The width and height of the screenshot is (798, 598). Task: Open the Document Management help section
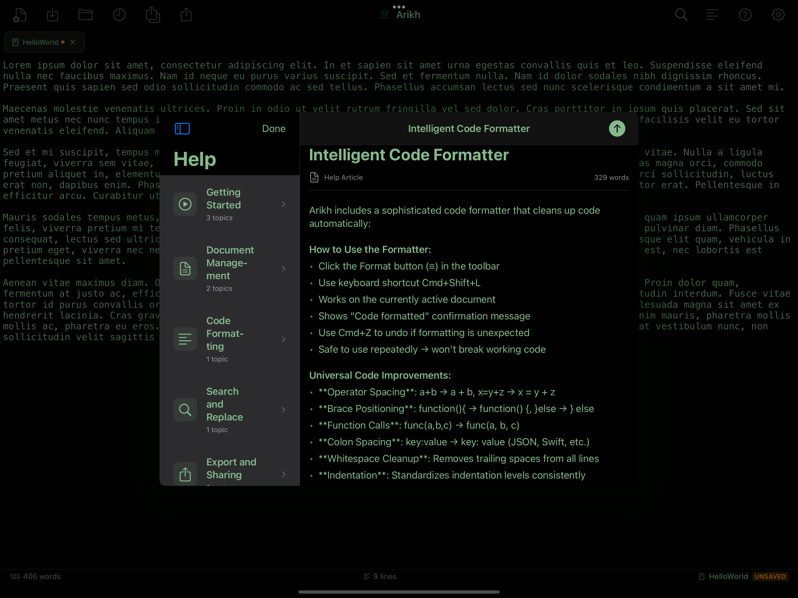coord(230,268)
